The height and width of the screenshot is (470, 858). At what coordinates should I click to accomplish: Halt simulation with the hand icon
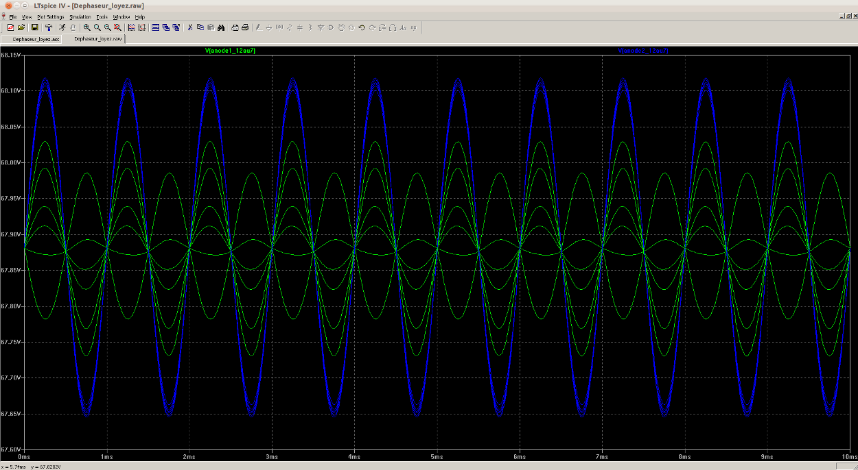72,27
